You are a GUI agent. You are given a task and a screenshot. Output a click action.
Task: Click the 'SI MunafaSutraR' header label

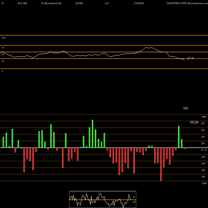51,3
